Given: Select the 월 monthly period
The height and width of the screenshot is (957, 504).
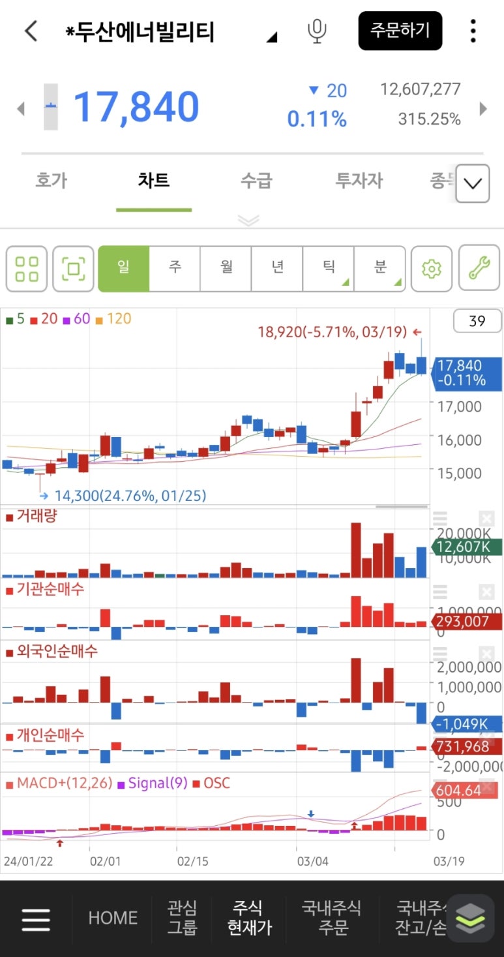Looking at the screenshot, I should (226, 268).
